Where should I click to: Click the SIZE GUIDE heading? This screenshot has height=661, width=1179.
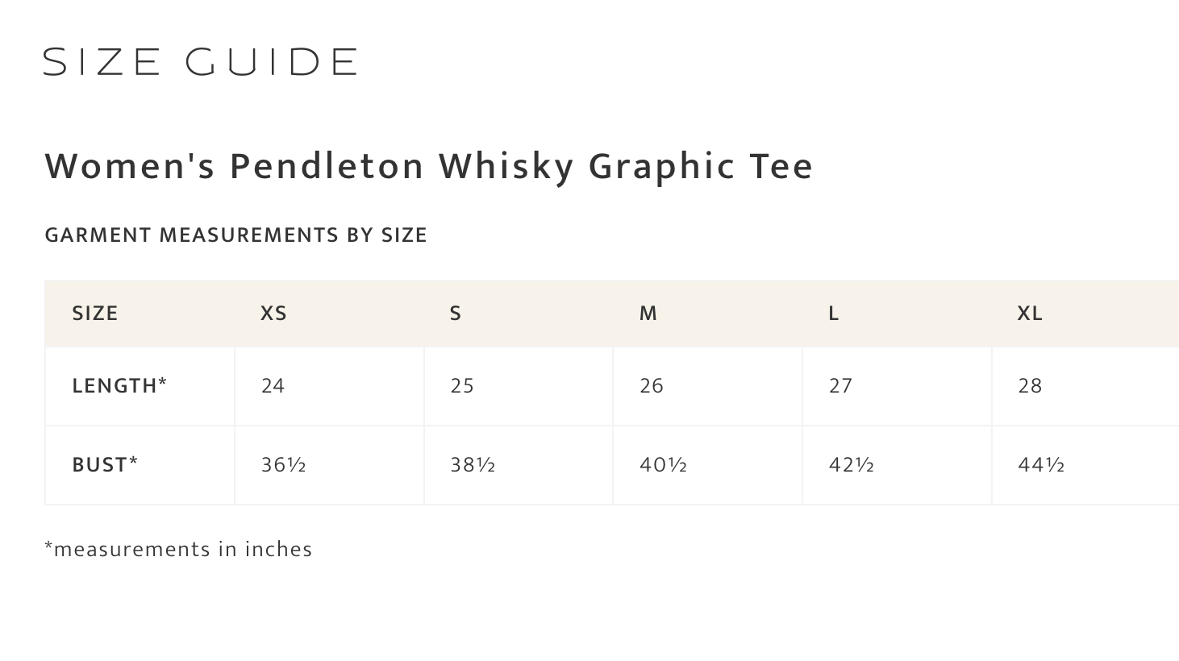[x=199, y=62]
